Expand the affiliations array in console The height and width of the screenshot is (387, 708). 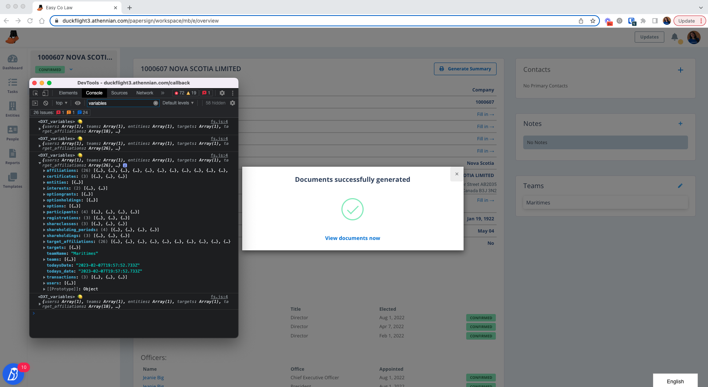[x=44, y=171]
